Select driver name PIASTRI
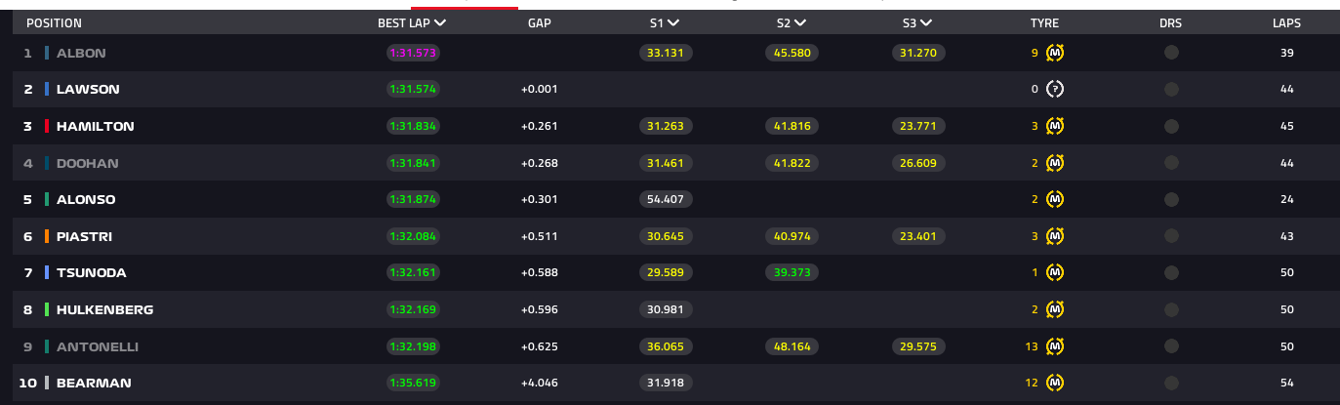 coord(87,236)
